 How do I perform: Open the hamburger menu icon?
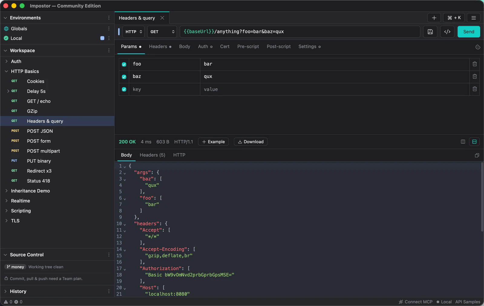[474, 18]
